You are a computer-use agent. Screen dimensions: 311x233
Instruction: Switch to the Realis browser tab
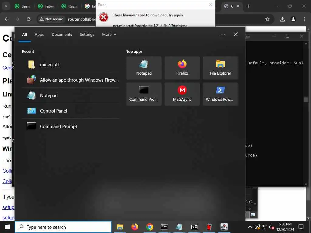point(70,6)
